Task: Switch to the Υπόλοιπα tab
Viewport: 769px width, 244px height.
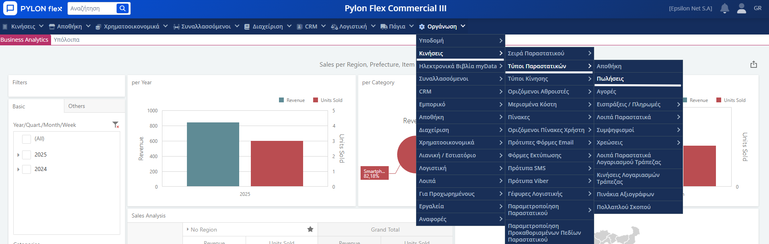Action: click(x=67, y=40)
